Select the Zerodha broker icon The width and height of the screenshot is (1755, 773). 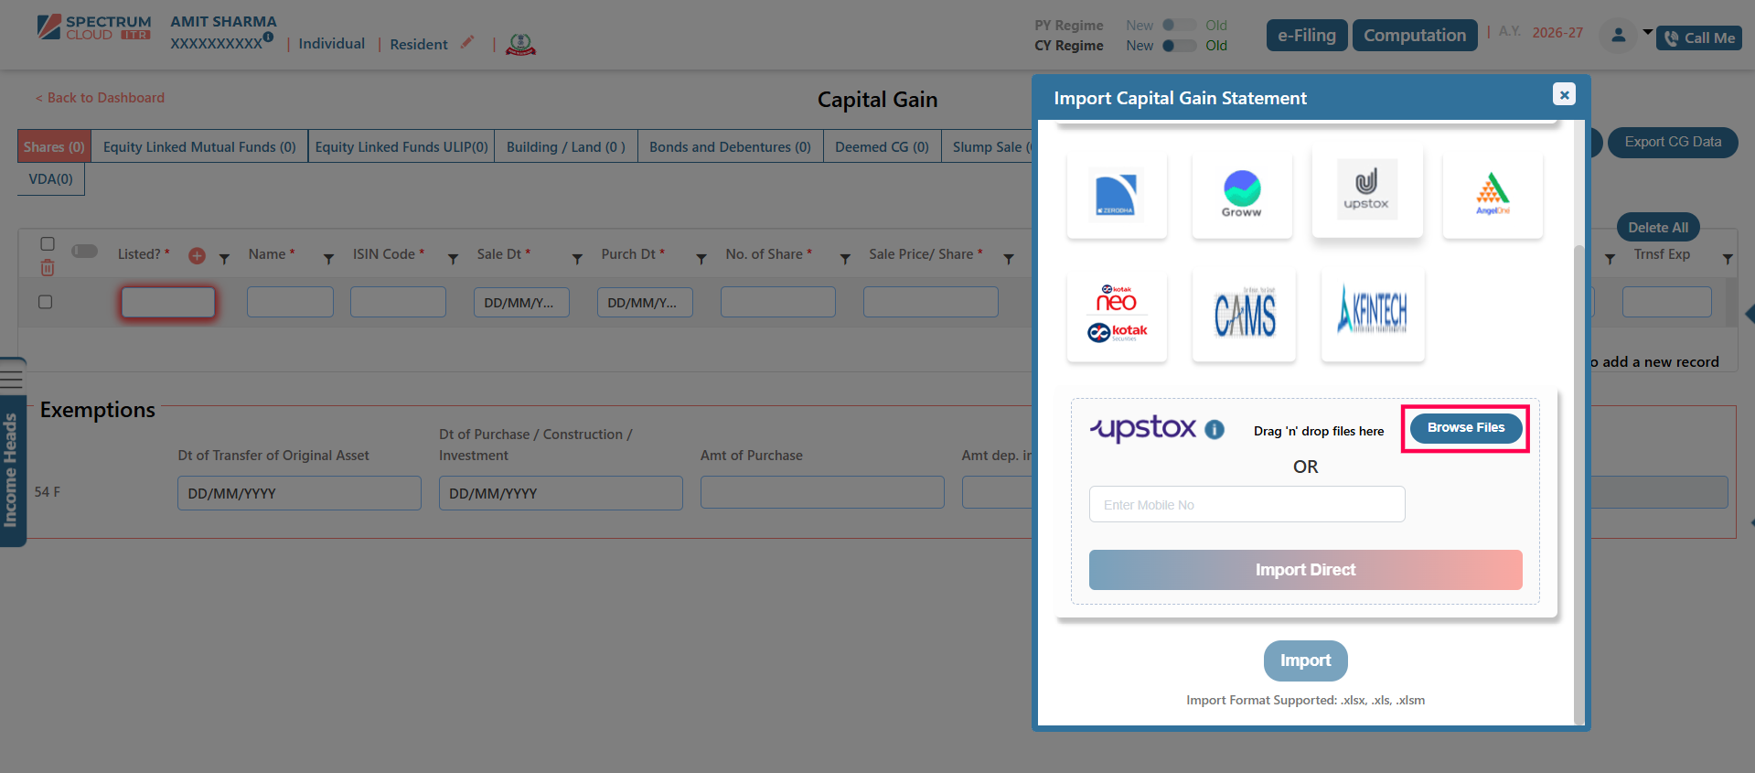click(x=1116, y=196)
